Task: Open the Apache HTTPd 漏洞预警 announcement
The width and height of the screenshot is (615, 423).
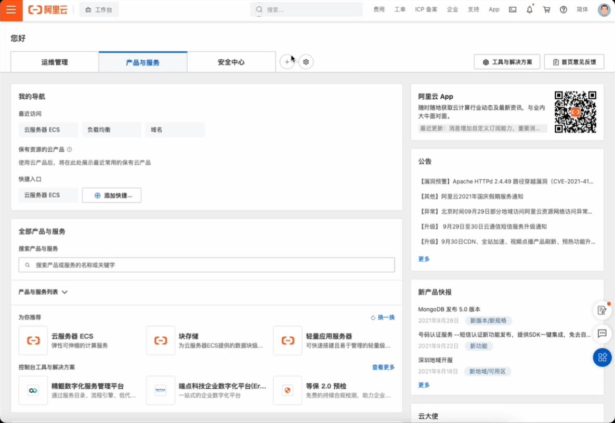Action: (506, 181)
